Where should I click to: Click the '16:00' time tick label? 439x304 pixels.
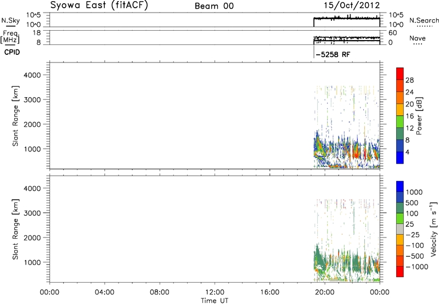269,292
